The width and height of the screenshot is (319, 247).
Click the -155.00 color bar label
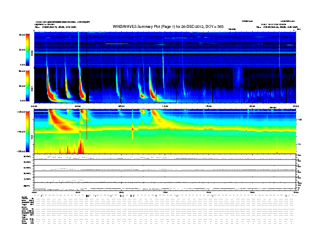coord(21,151)
